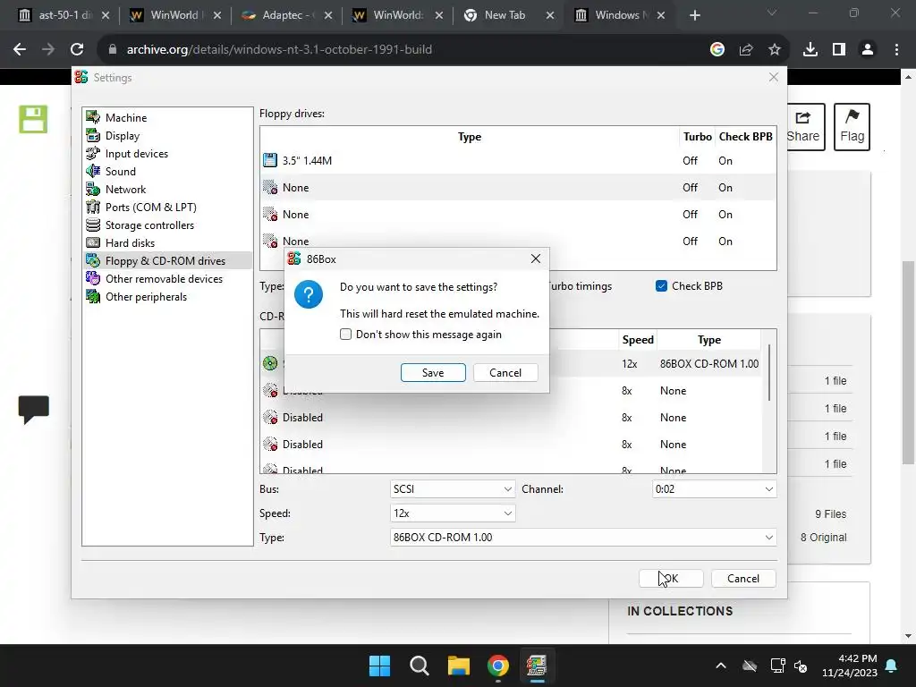
Task: Click the Turbo column header
Action: (697, 137)
